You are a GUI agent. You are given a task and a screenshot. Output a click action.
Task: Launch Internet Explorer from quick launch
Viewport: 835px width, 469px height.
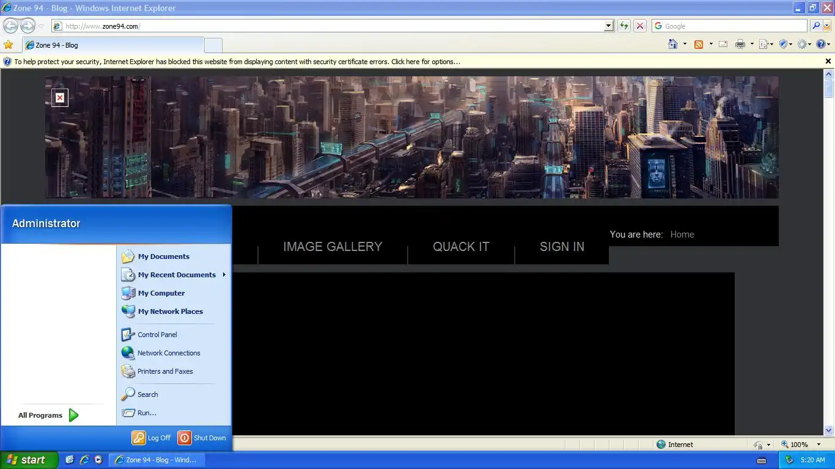[84, 460]
